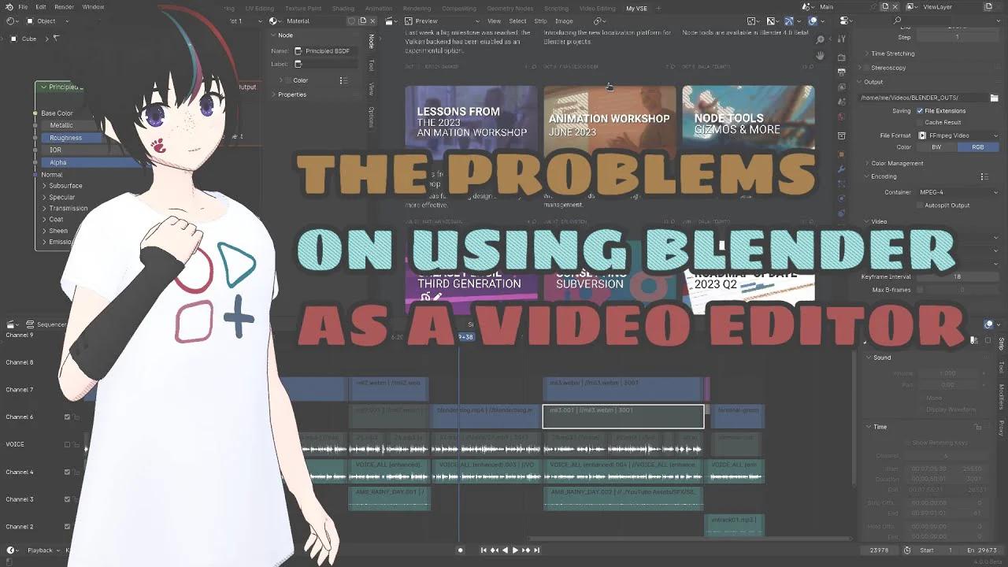1008x567 pixels.
Task: Click the node editor type icon
Action: point(12,21)
